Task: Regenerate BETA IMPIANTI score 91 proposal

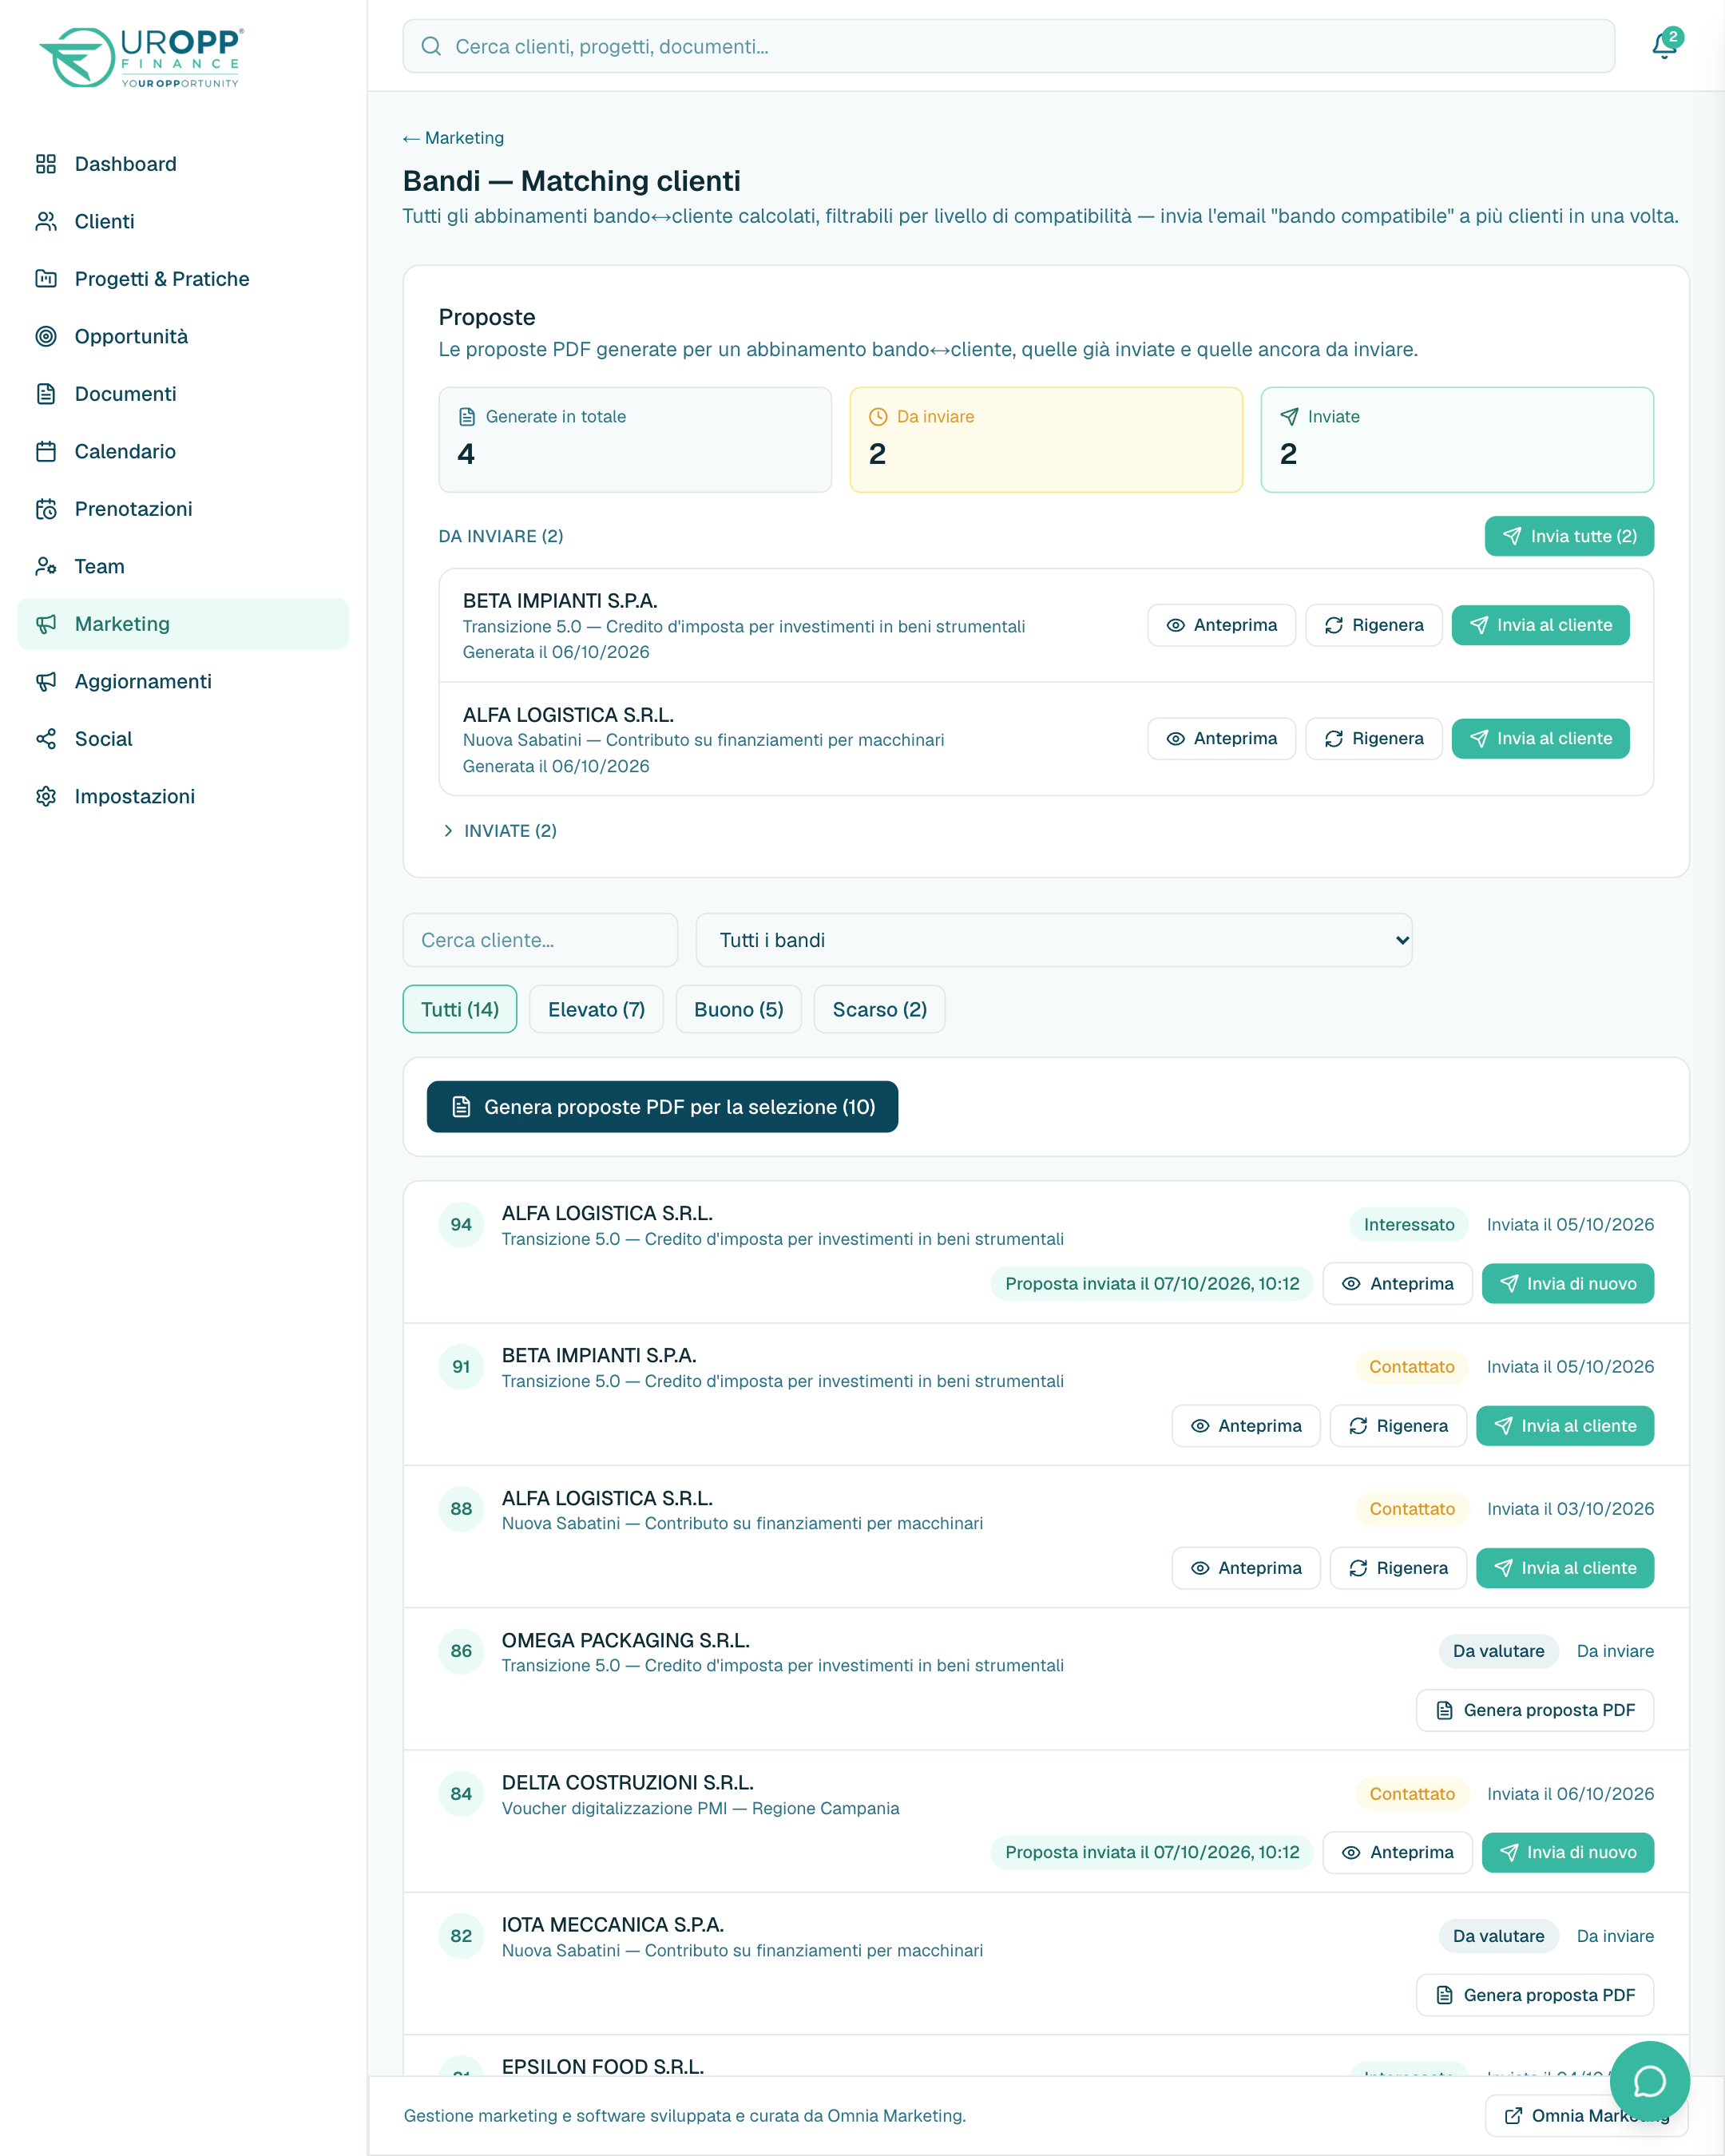Action: click(1398, 1426)
